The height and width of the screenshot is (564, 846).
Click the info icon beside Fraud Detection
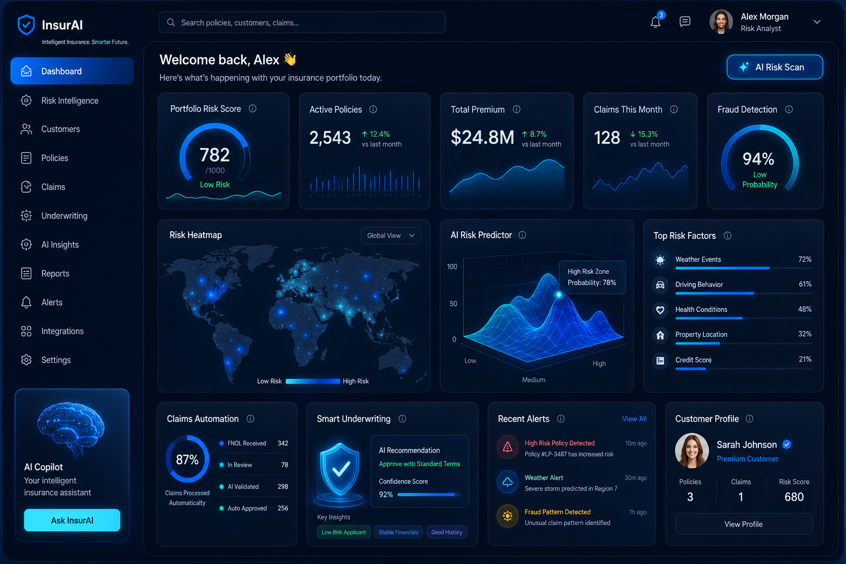click(789, 109)
